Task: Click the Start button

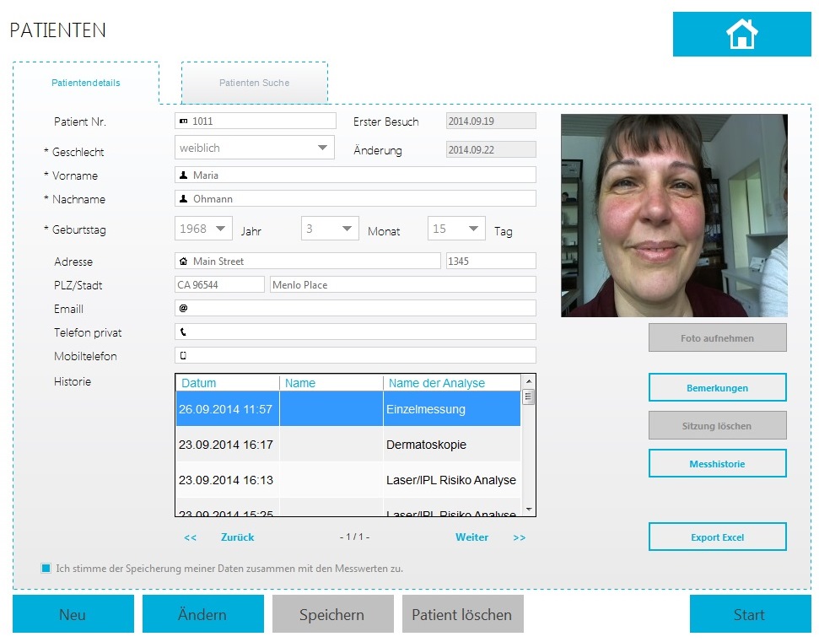Action: [750, 614]
